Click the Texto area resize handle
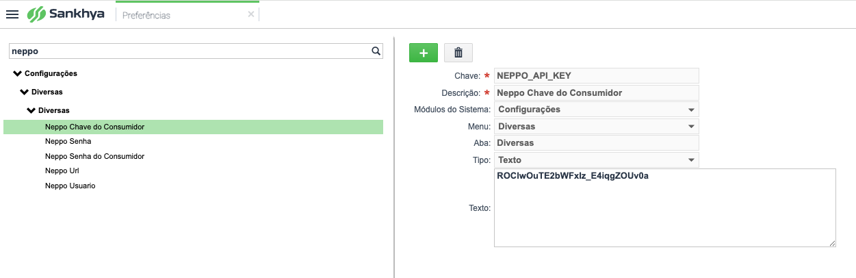Screen dimensions: 856x278 pos(832,243)
